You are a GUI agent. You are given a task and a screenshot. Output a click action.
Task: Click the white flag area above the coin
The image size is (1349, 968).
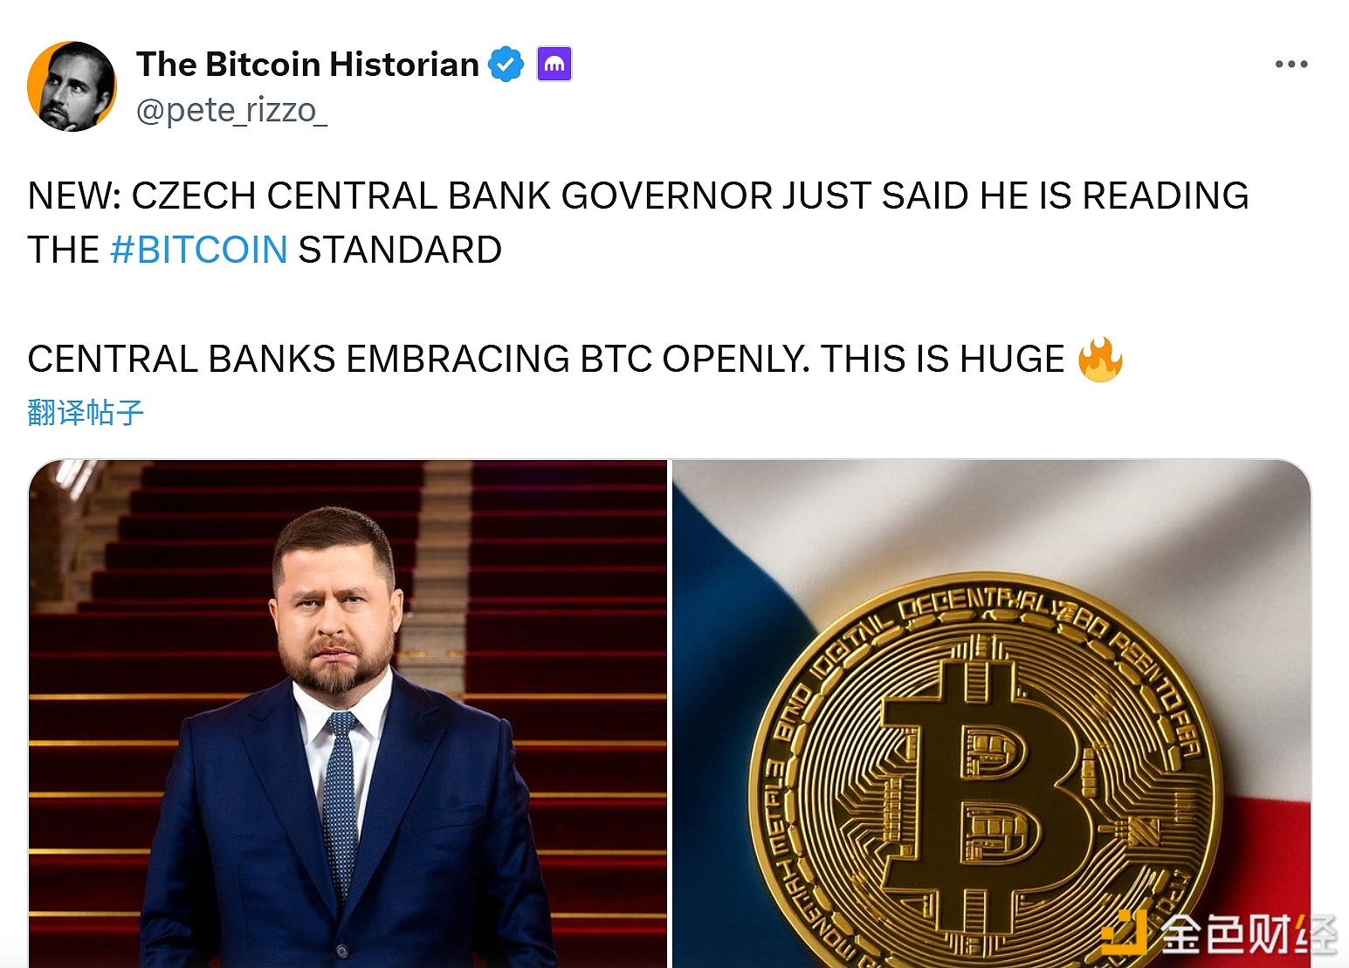point(1004,515)
